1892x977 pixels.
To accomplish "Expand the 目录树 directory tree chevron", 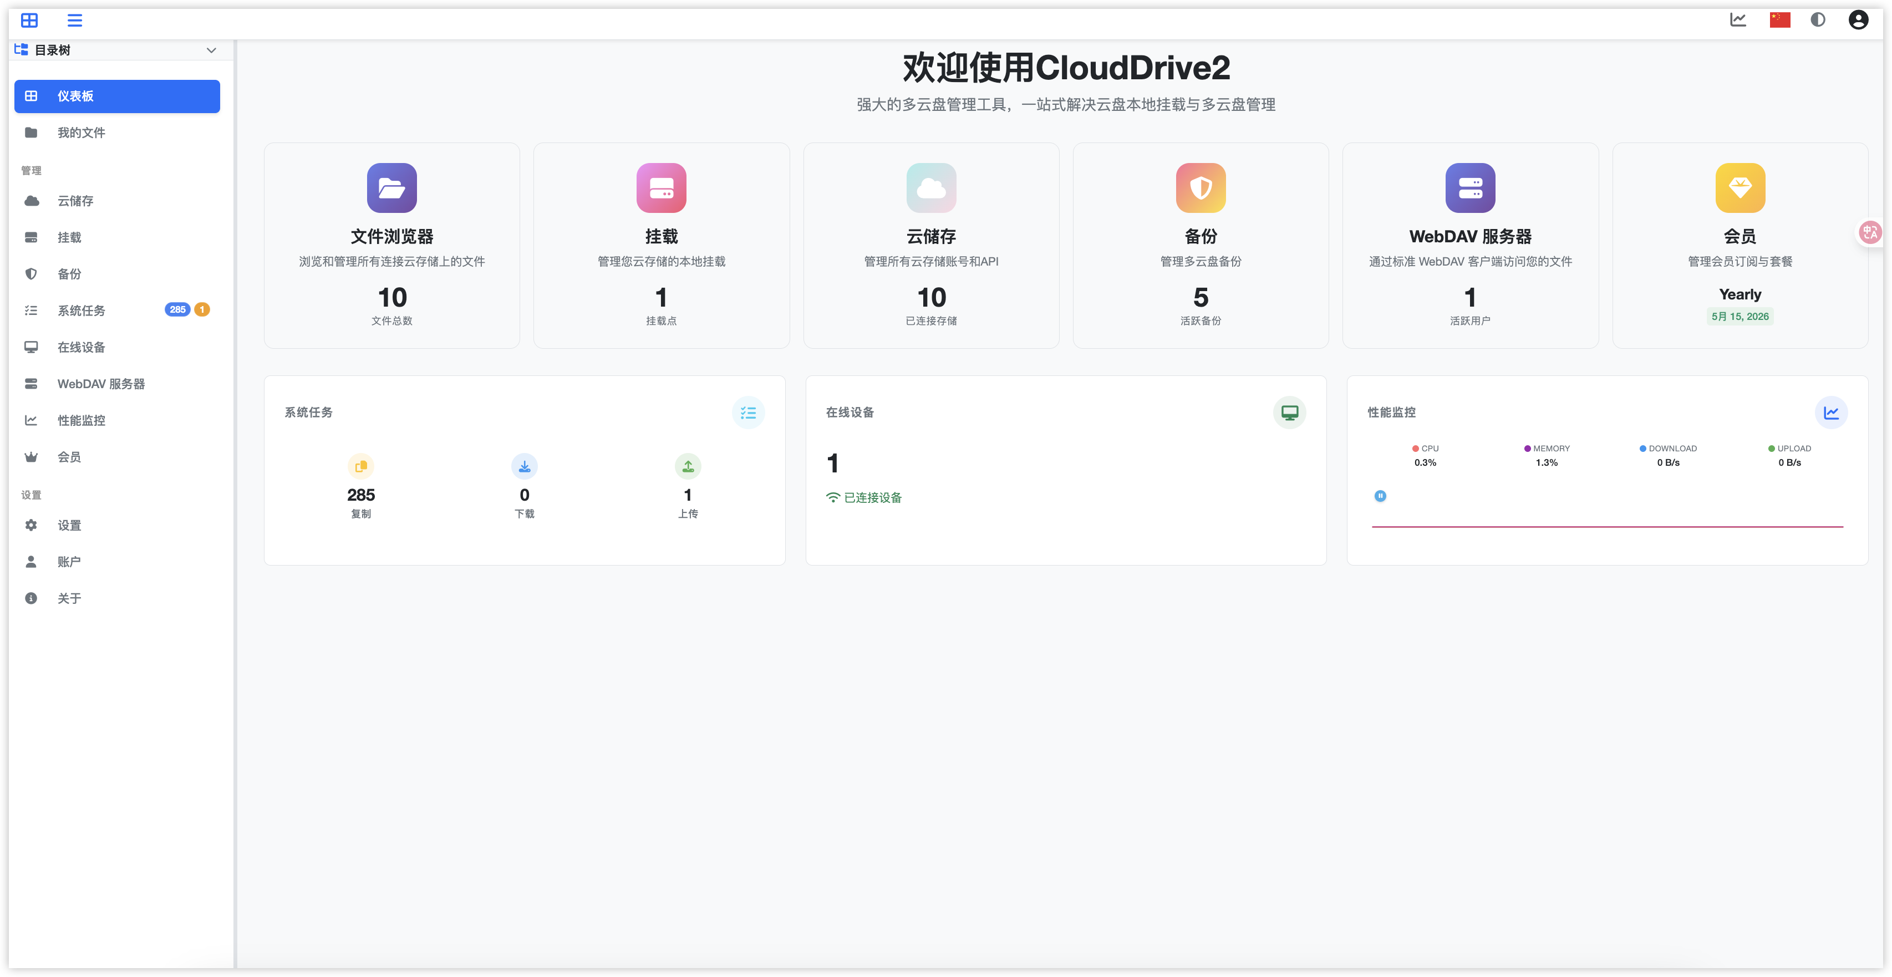I will pyautogui.click(x=211, y=50).
